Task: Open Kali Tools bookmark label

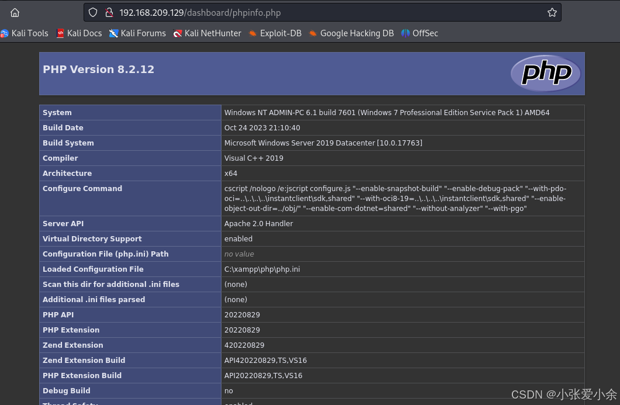Action: [x=30, y=33]
